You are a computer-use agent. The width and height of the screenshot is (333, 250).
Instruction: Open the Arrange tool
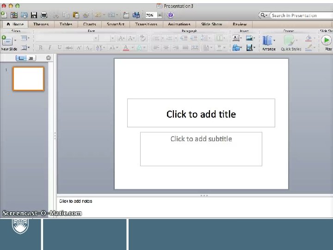tap(269, 43)
